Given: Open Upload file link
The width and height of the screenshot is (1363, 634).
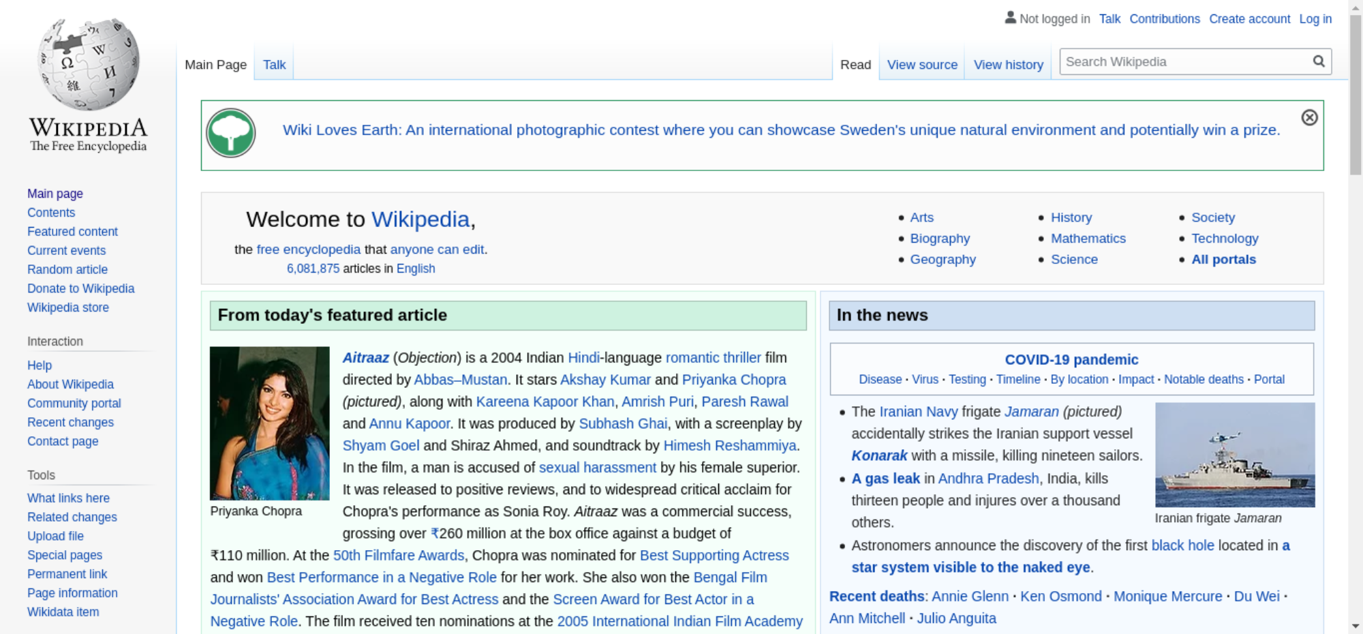Looking at the screenshot, I should tap(55, 537).
